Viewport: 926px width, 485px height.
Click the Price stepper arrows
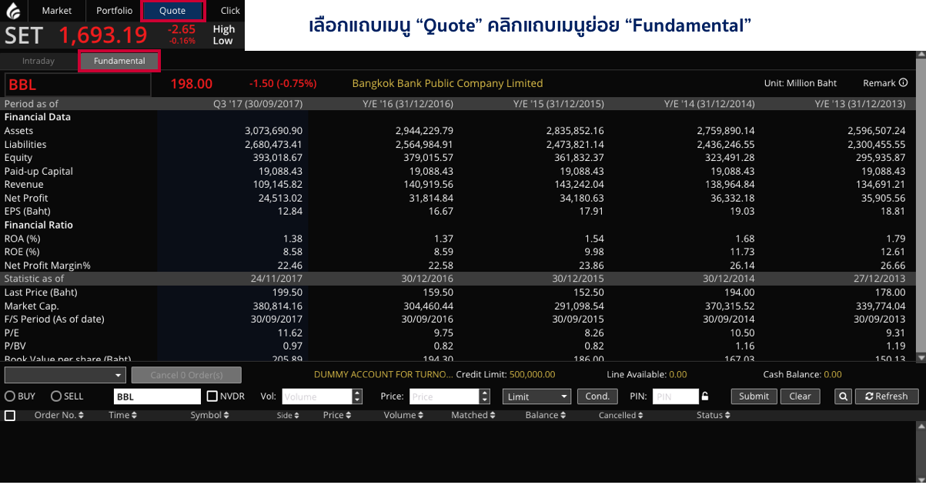tap(484, 396)
